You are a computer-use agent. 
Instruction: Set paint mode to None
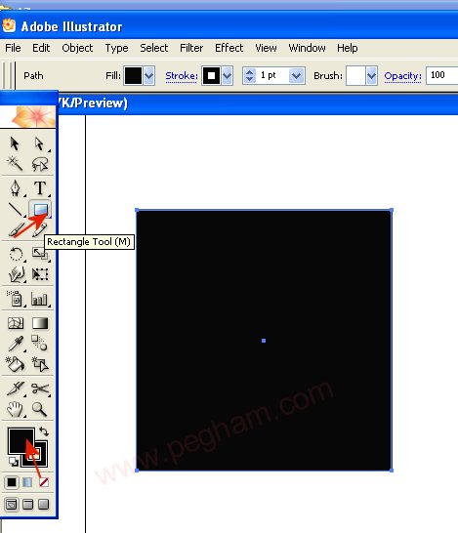pos(44,482)
